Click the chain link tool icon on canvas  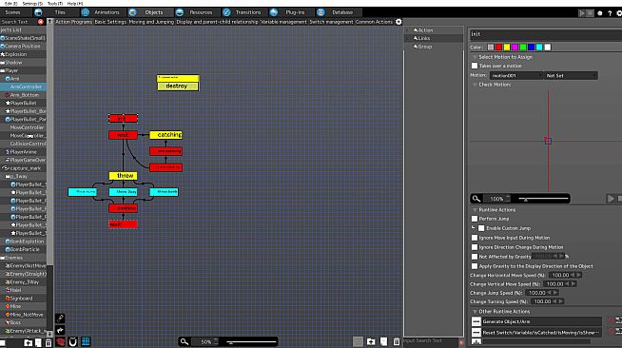pyautogui.click(x=60, y=318)
